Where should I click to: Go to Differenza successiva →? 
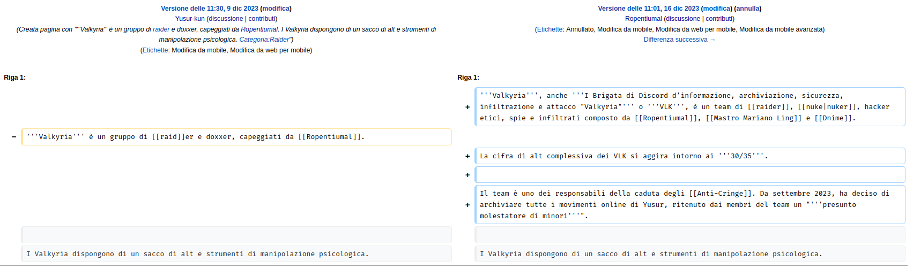click(x=679, y=40)
